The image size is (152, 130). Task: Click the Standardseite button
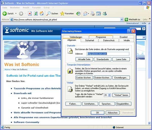click(x=103, y=59)
